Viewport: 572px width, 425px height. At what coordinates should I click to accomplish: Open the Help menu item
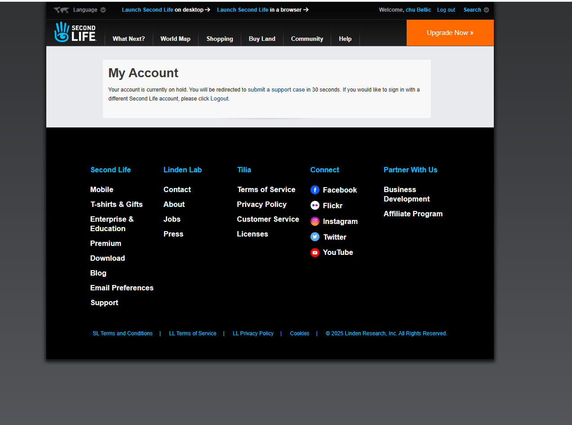click(345, 39)
